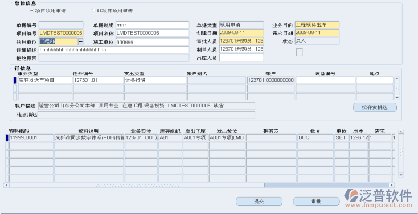This screenshot has height=214, width=418.
Task: Click up arrow of 行信息 scrollbar
Action: [x=397, y=79]
